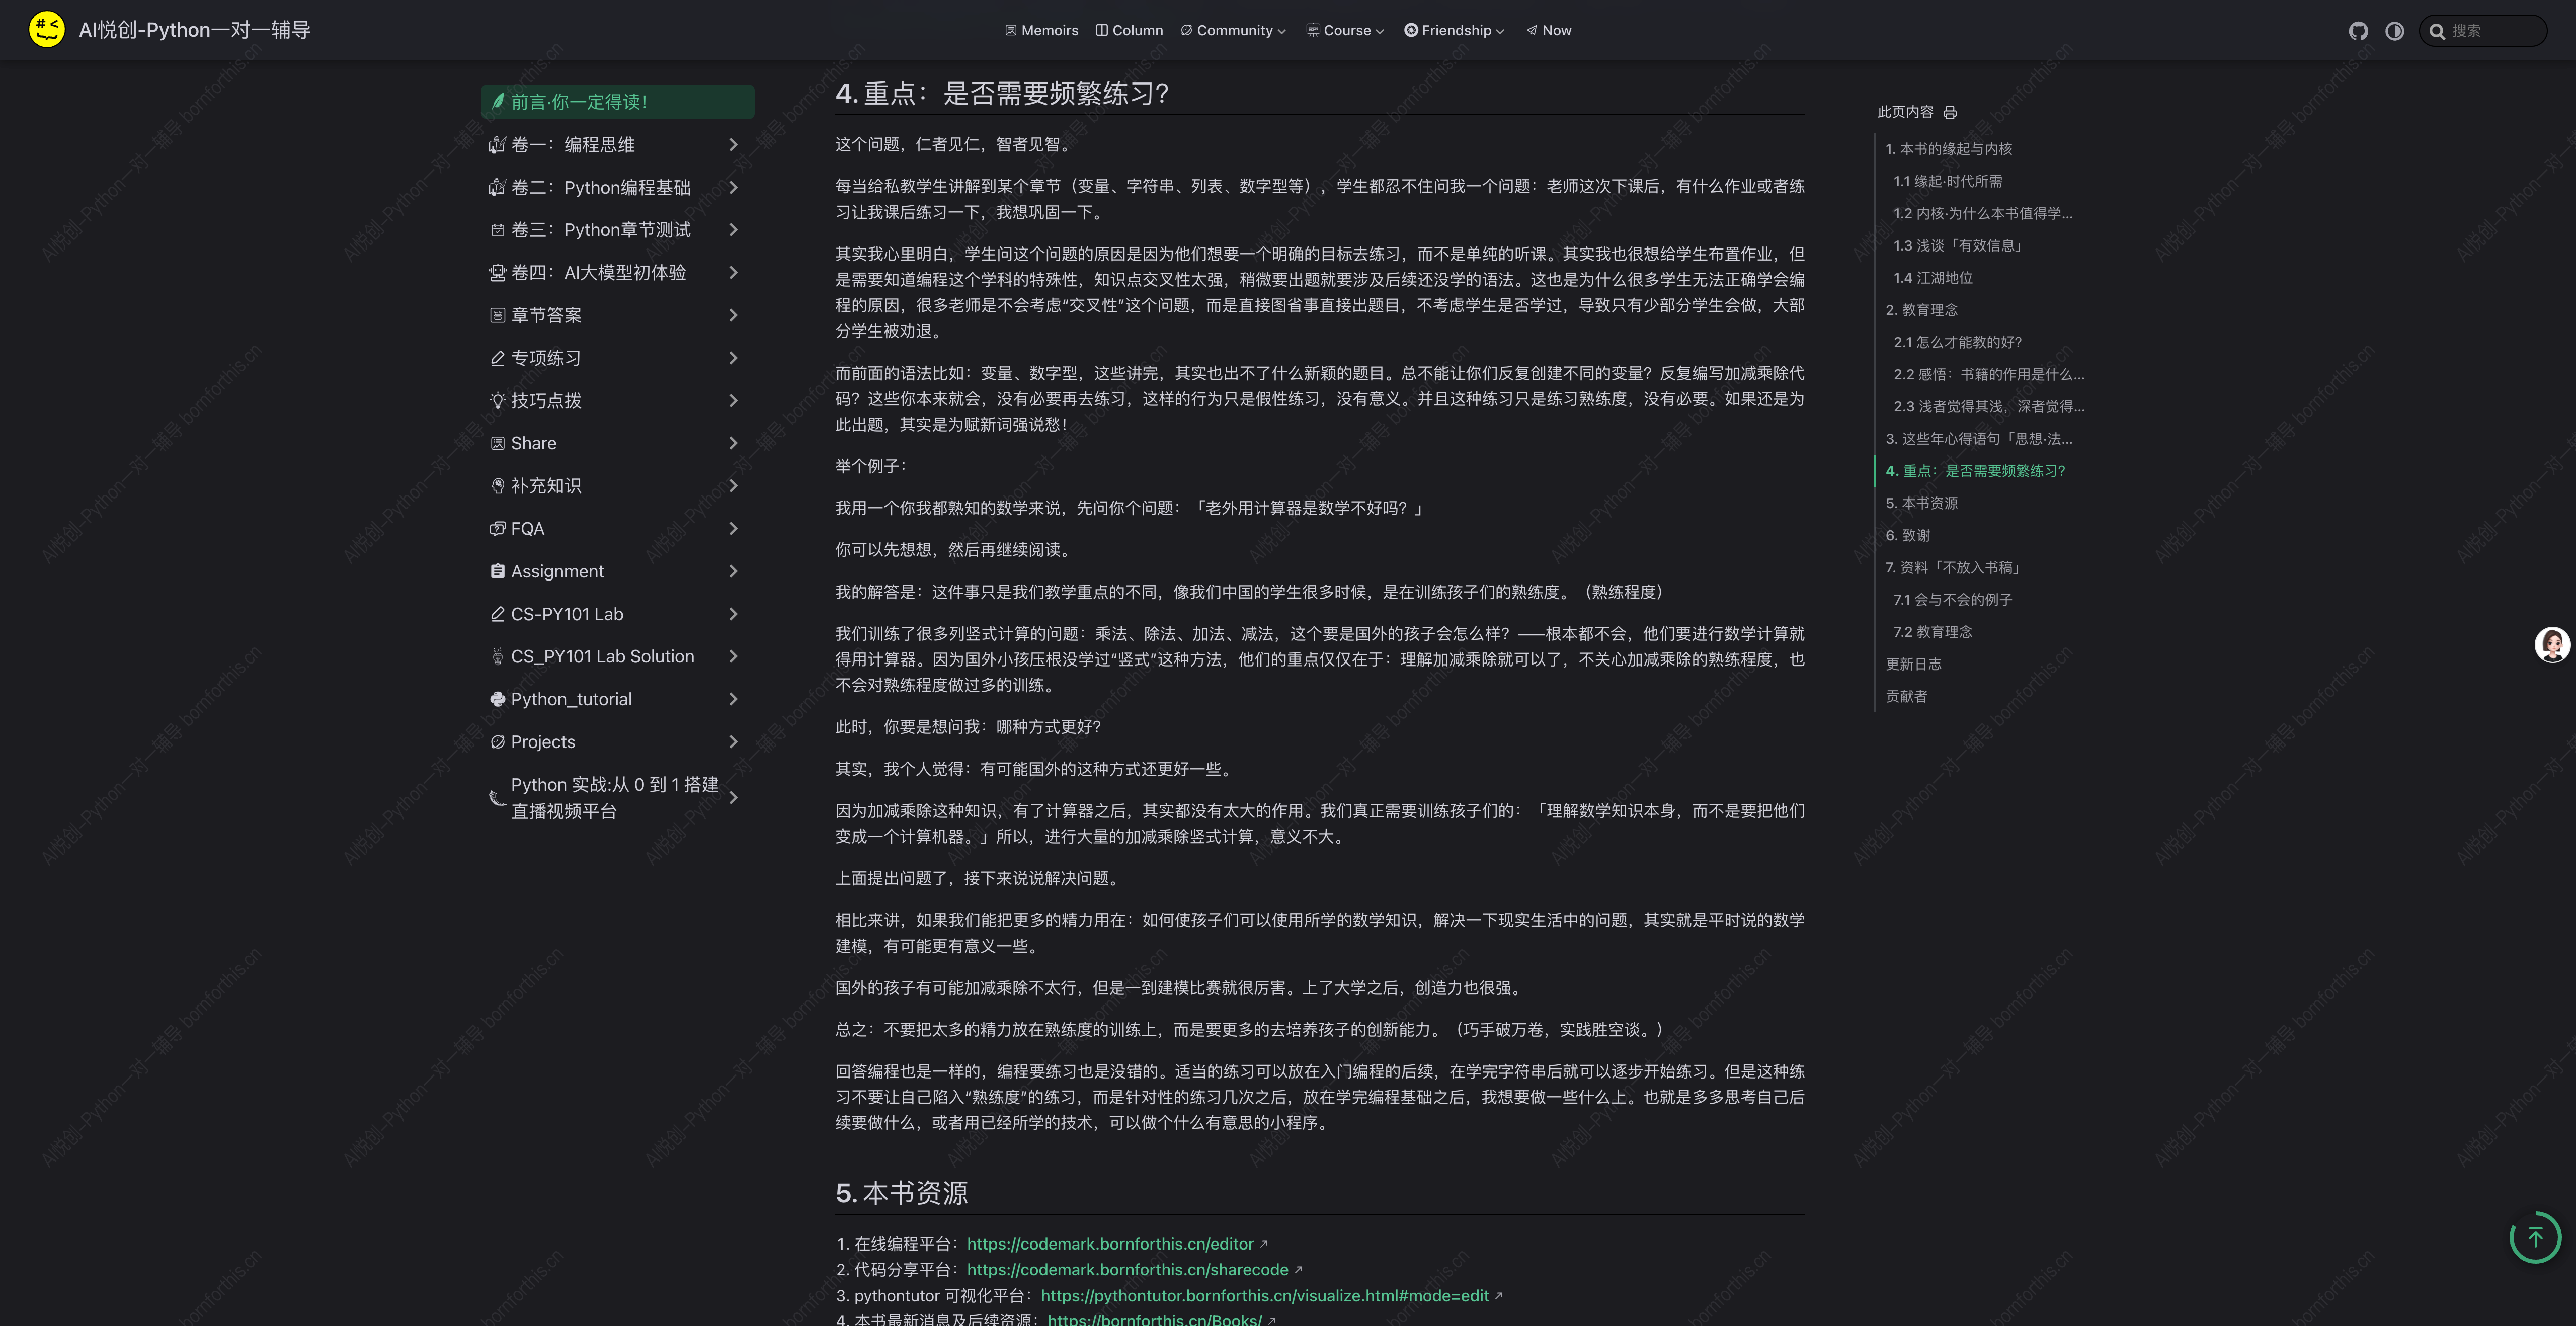Viewport: 2576px width, 1326px height.
Task: Click the back-to-top arrow button
Action: (x=2535, y=1238)
